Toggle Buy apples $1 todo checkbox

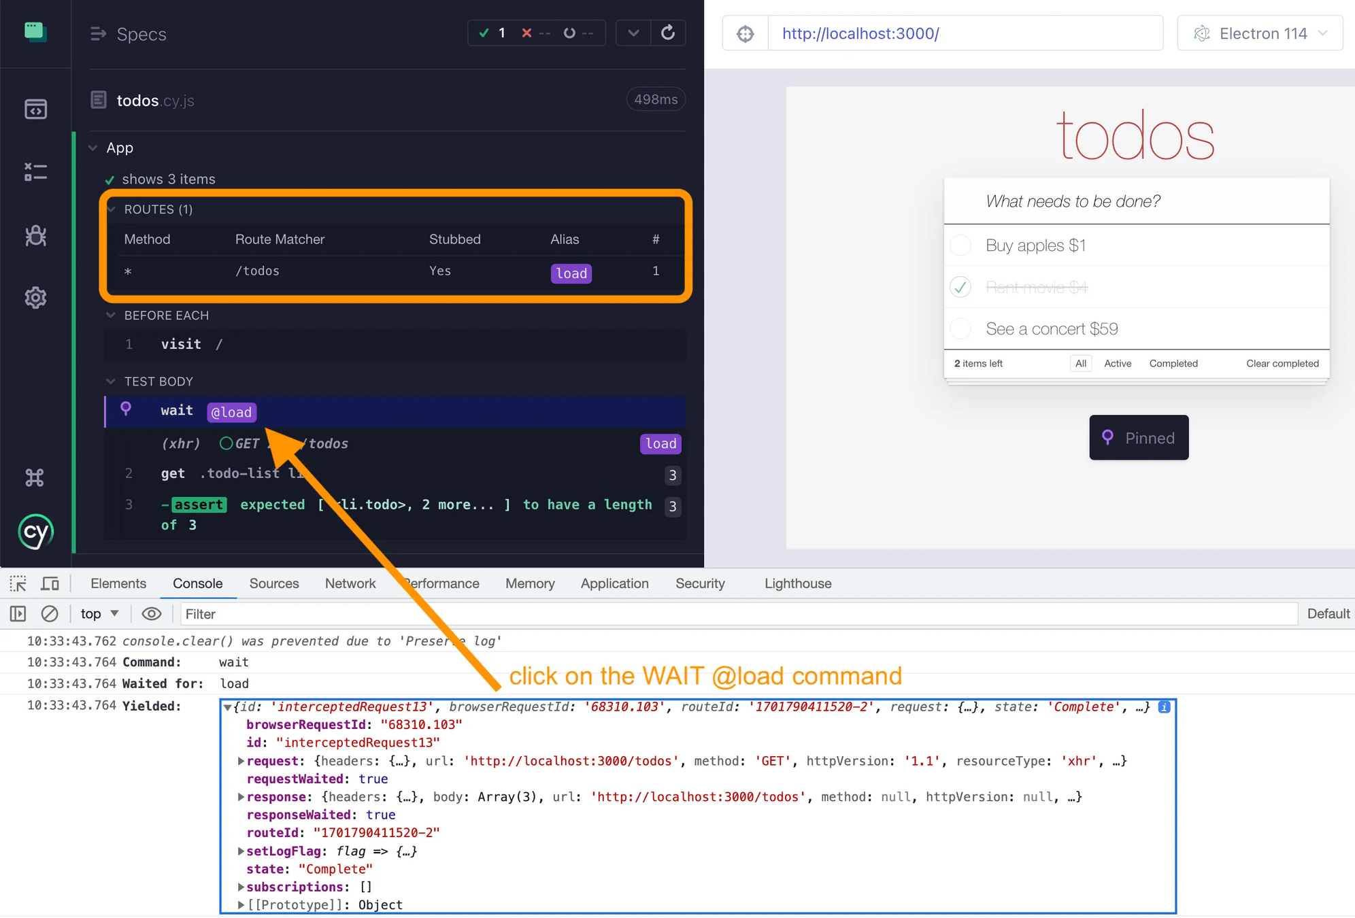pos(960,245)
